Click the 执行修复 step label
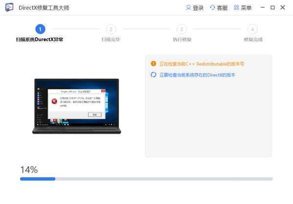 [182, 40]
